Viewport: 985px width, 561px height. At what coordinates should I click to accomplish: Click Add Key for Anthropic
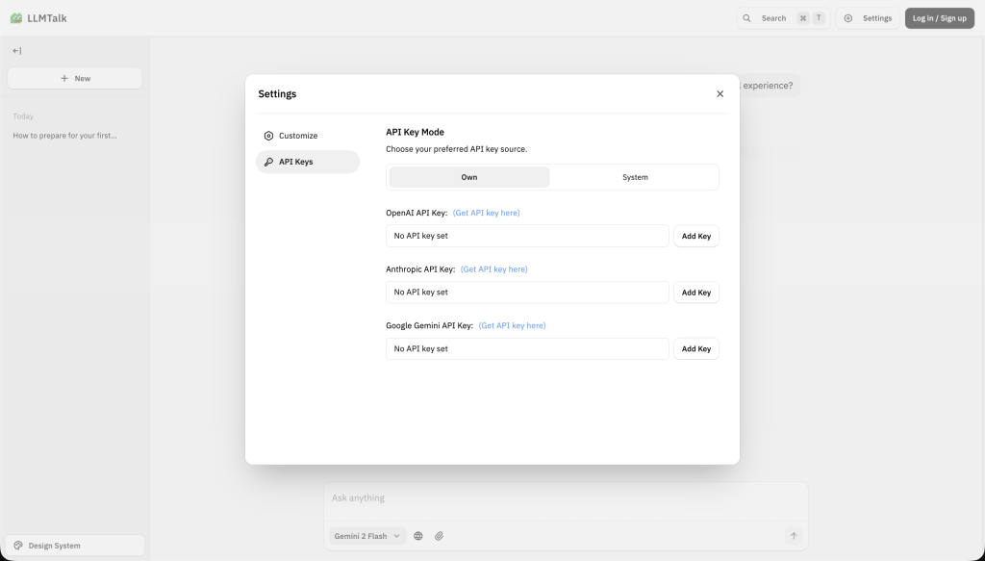(695, 293)
